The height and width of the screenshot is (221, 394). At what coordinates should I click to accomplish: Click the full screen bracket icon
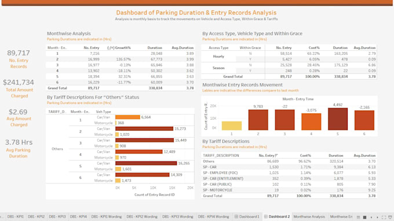(x=384, y=217)
